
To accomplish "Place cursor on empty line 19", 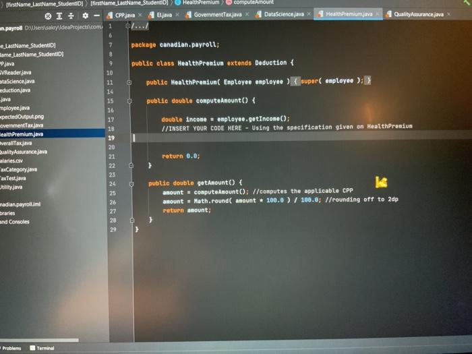I will coord(301,138).
